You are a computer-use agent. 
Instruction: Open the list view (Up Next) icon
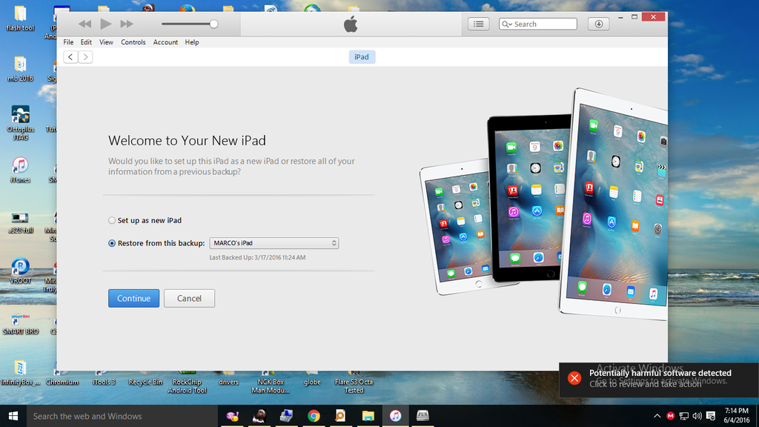(x=479, y=24)
